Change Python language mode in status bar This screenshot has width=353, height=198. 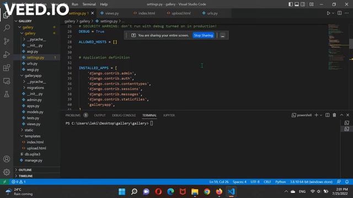coord(281,182)
